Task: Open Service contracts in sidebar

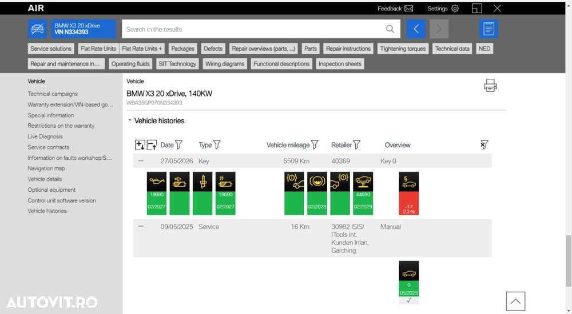Action: coord(49,147)
